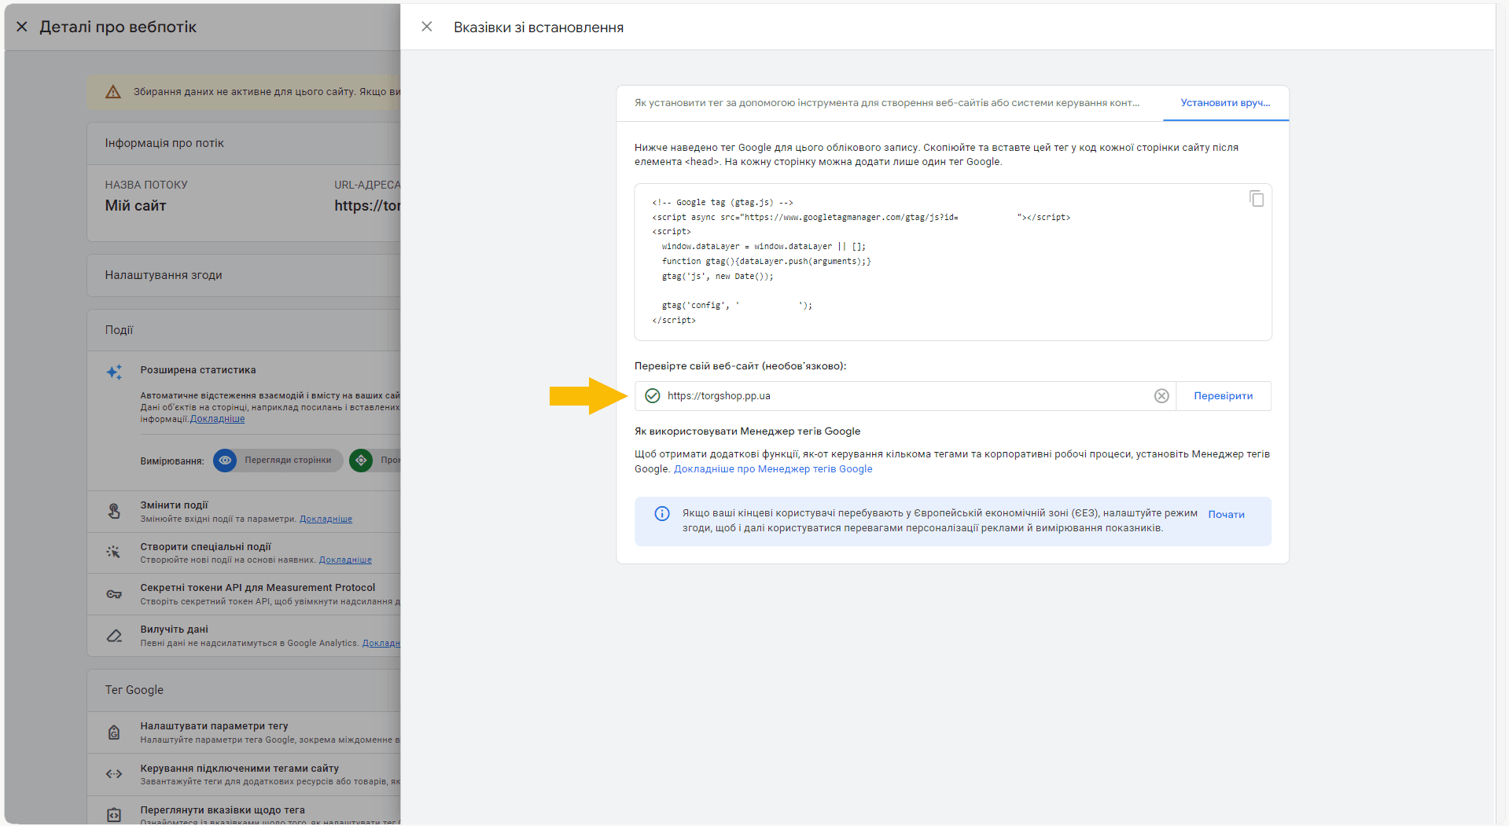
Task: Click into the website URL input field
Action: [x=904, y=396]
